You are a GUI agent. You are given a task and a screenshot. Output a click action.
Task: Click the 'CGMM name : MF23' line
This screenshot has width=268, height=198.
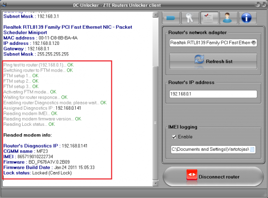(x=25, y=151)
